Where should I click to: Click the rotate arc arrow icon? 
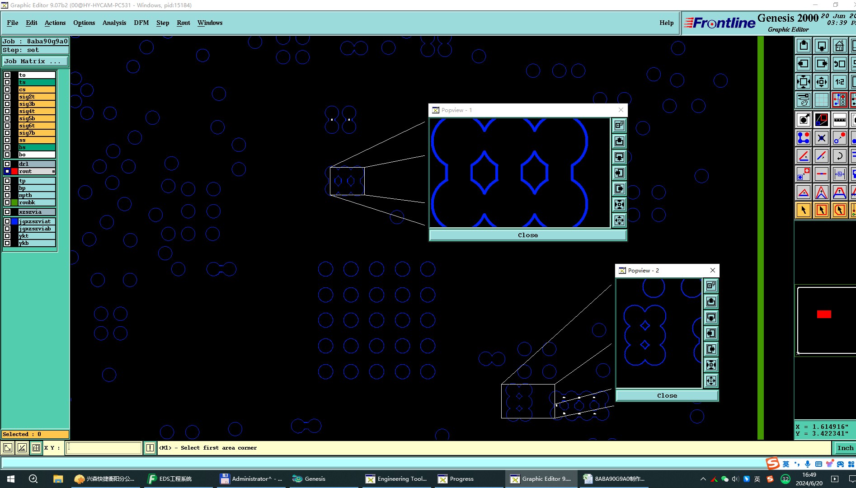pos(840,156)
